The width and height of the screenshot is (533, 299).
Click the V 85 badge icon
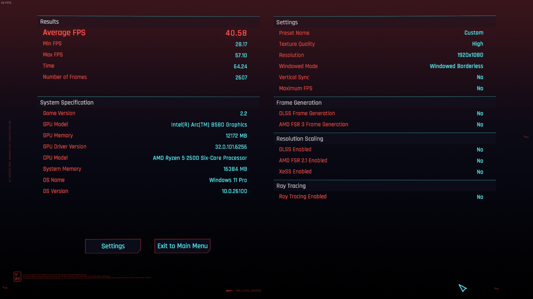pos(17,277)
